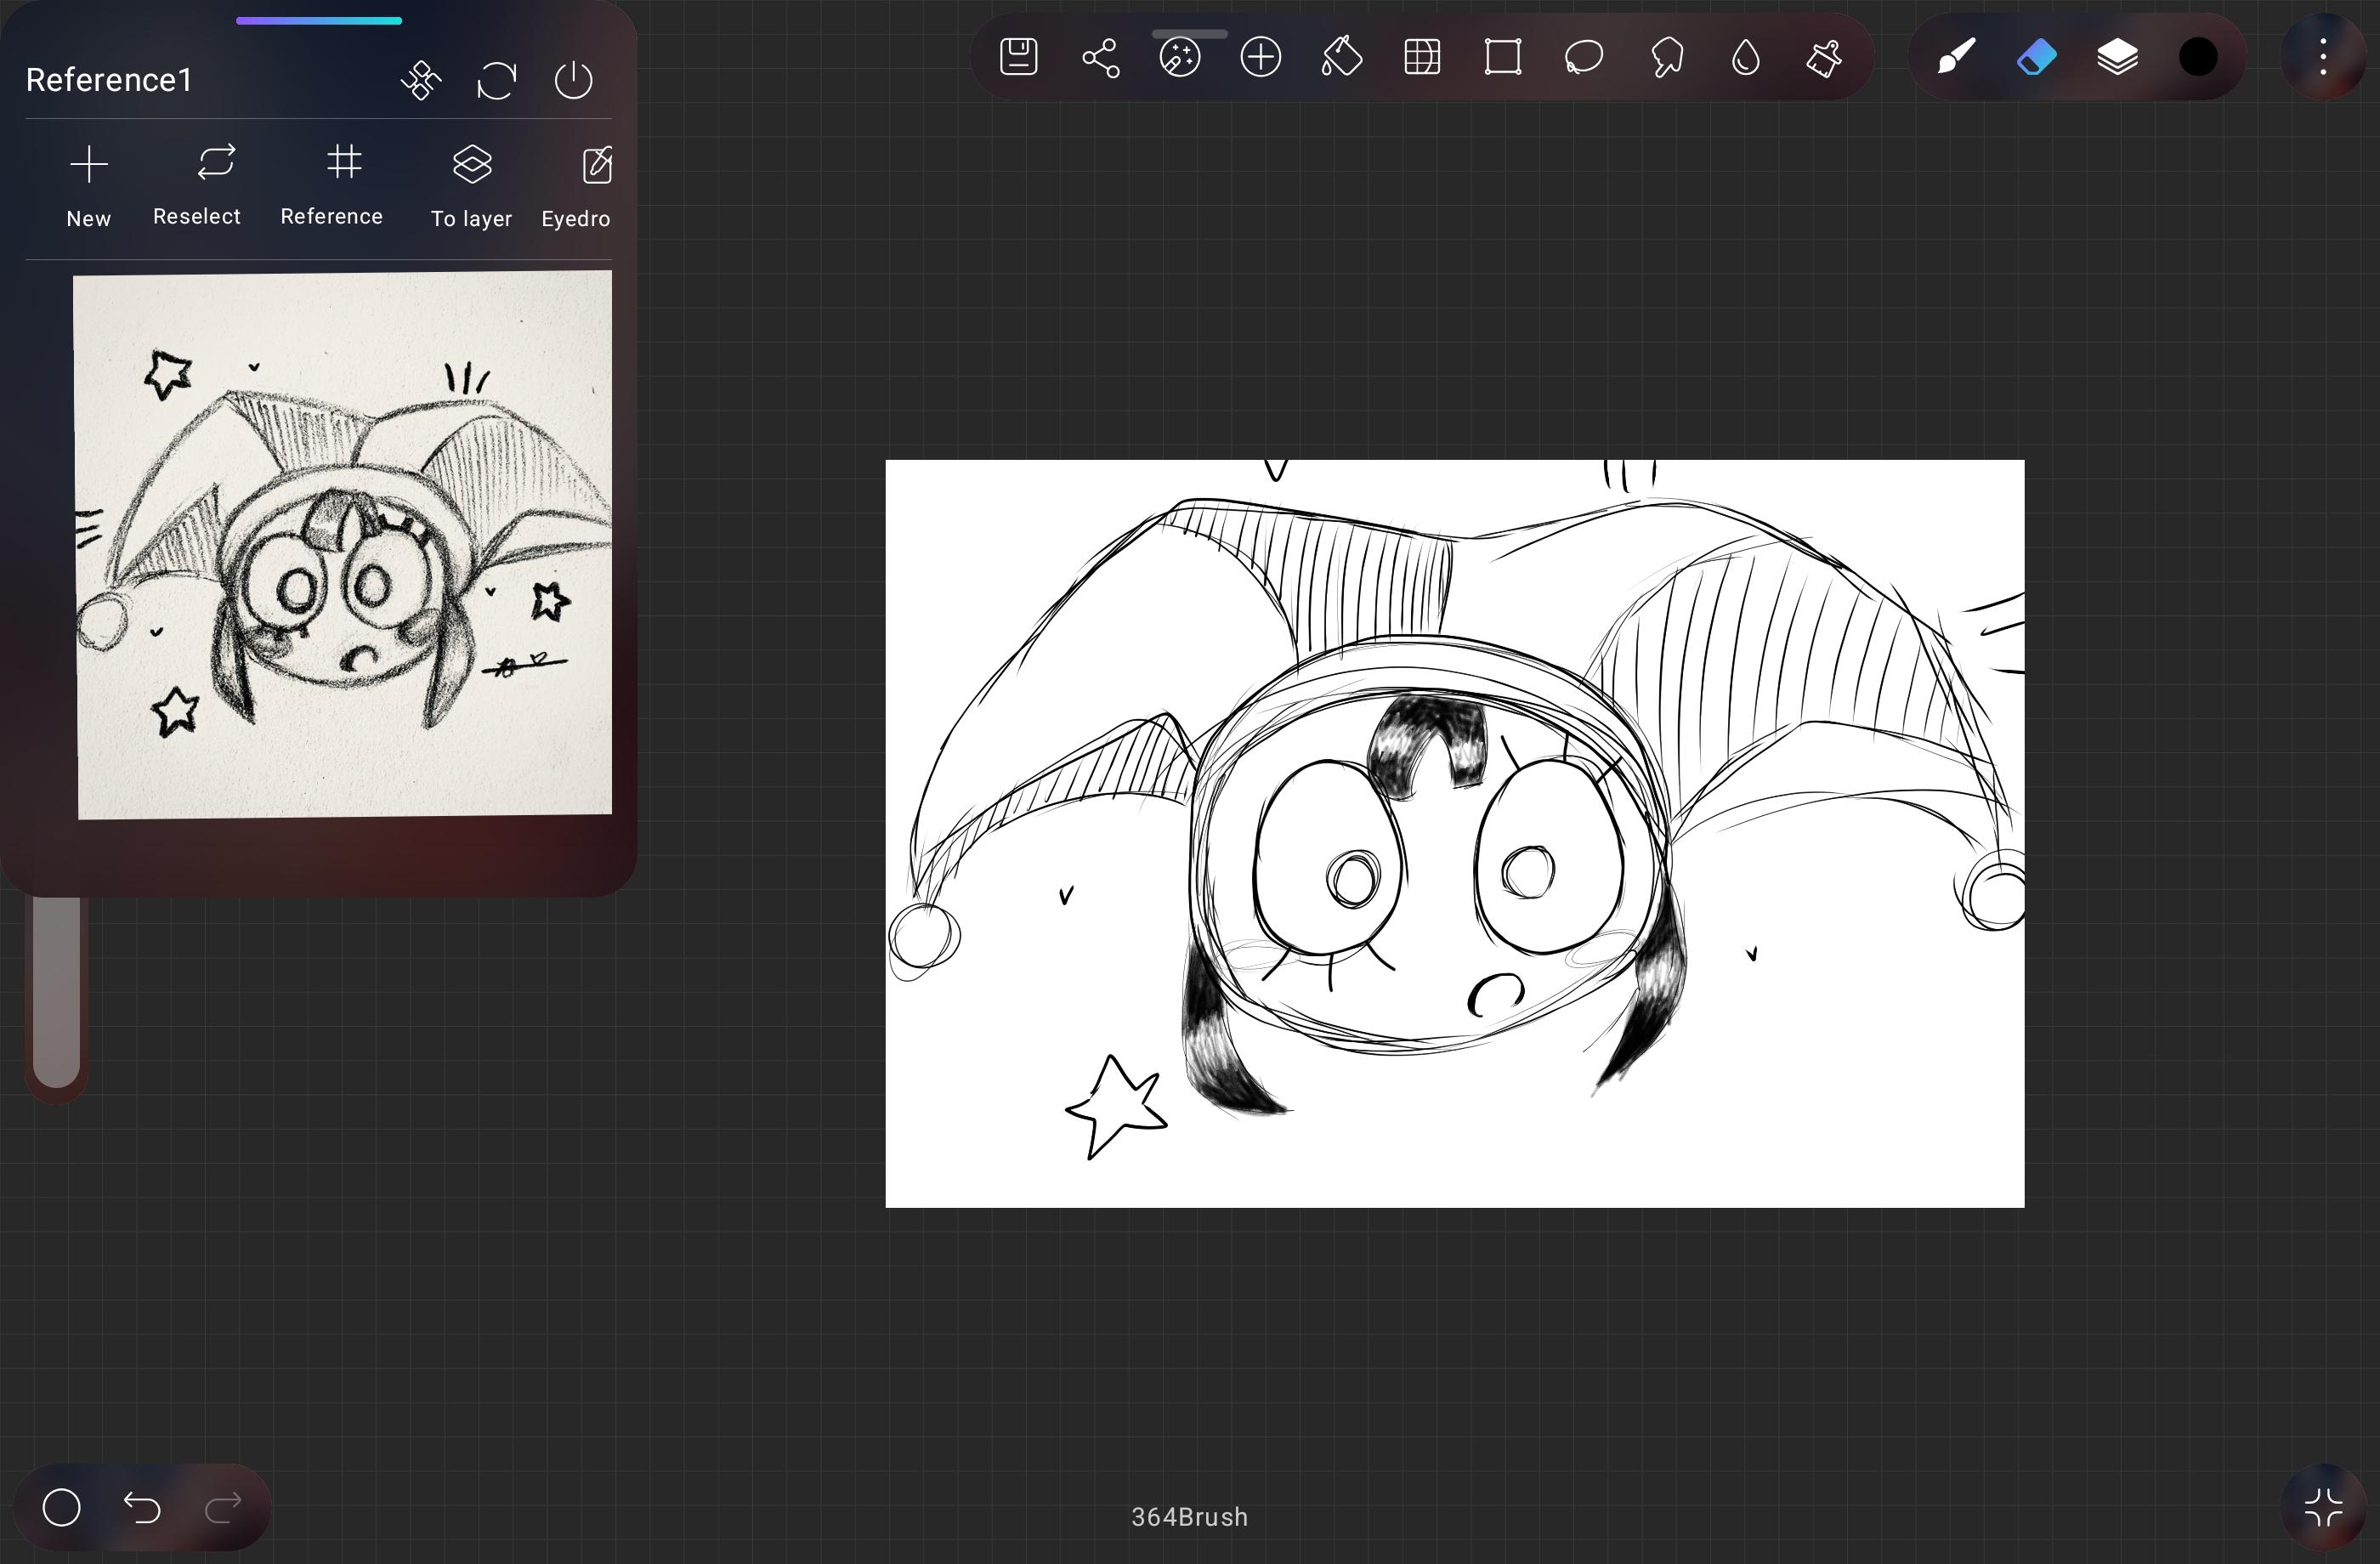This screenshot has height=1564, width=2380.
Task: Click the collapse fullscreen icon bottom right
Action: (2324, 1507)
